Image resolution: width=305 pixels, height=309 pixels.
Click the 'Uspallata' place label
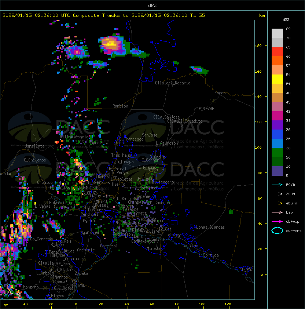pos(34,146)
